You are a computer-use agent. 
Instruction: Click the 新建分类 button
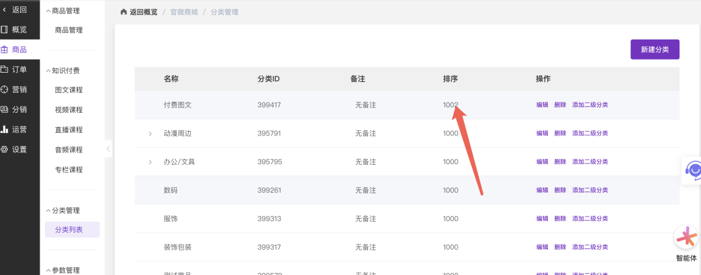(655, 49)
